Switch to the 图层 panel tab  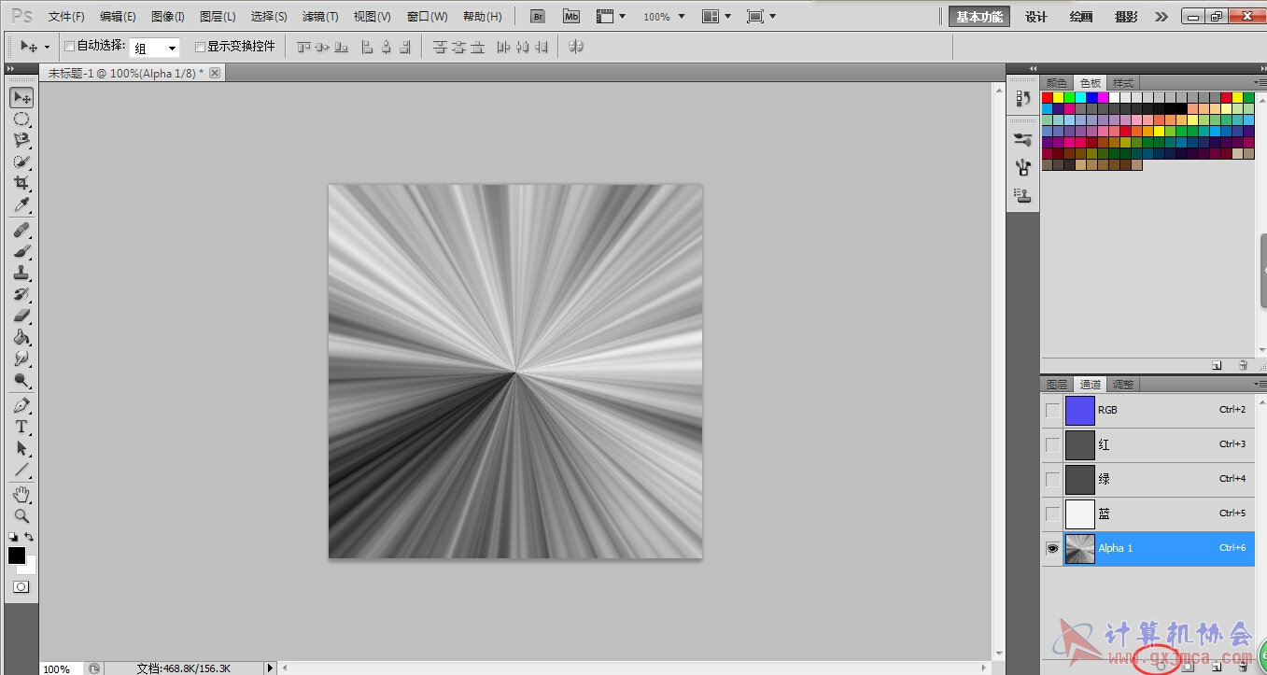(x=1057, y=385)
